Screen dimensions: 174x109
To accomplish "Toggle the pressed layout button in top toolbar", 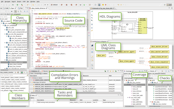I will (x=99, y=5).
